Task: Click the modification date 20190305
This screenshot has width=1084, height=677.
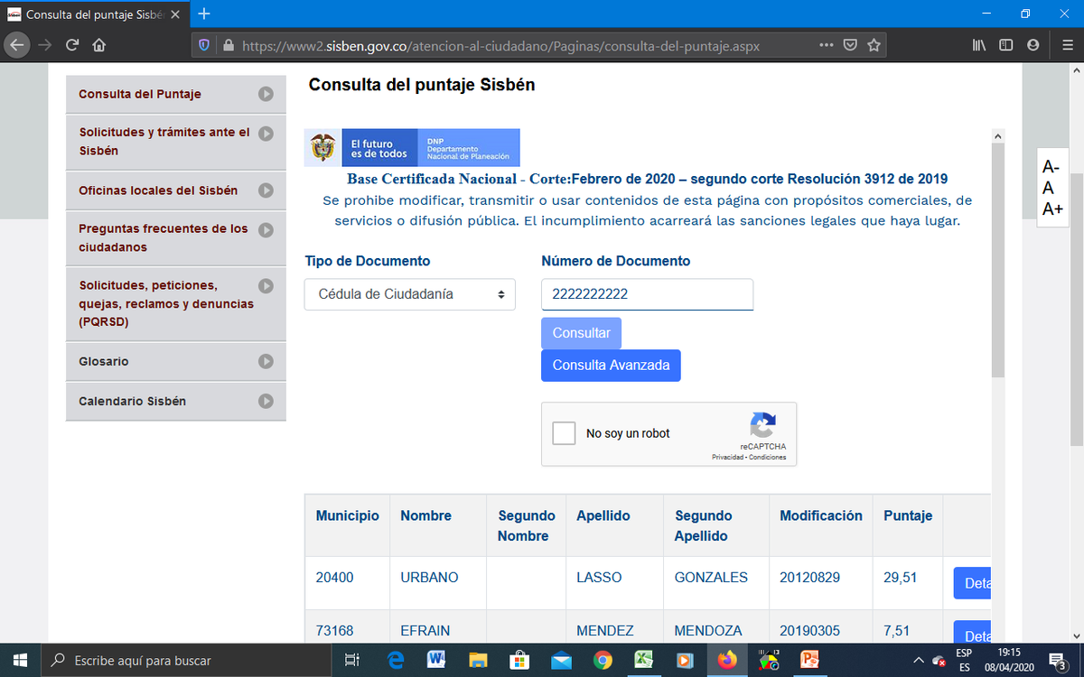Action: 810,631
